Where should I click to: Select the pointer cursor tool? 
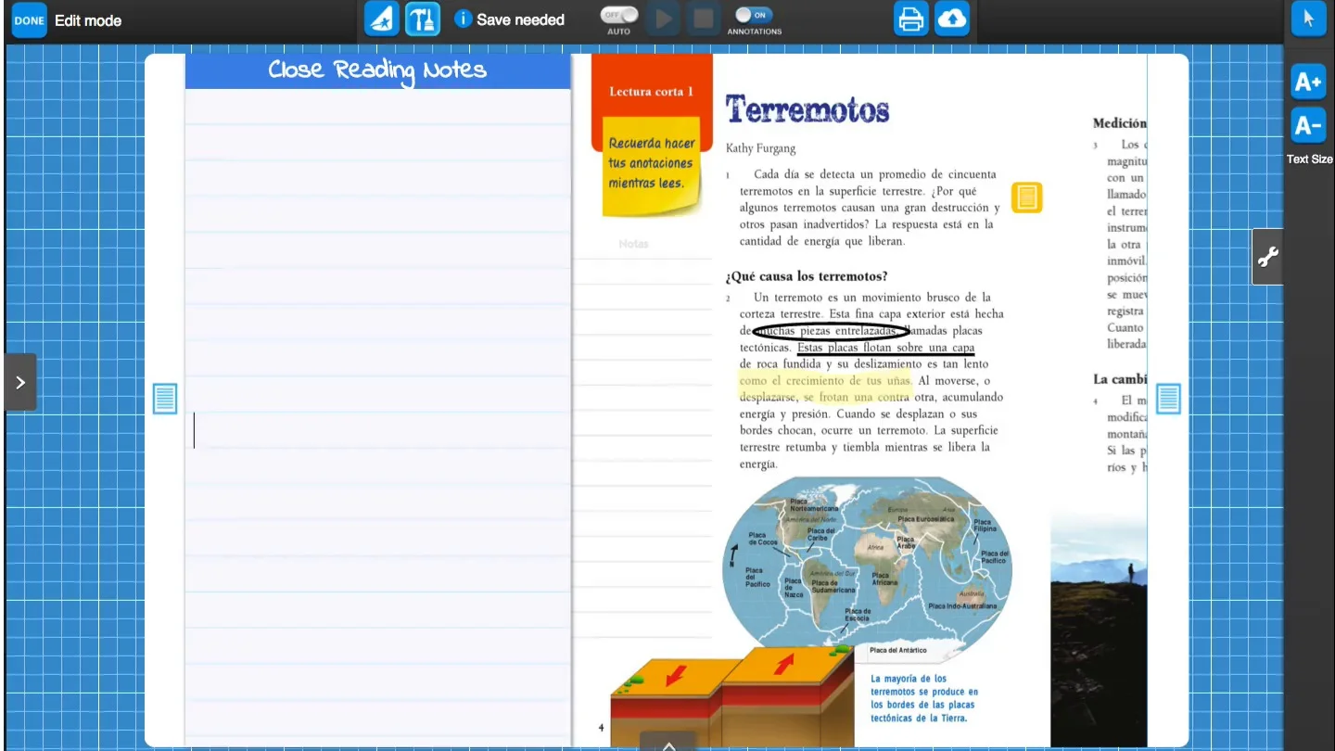tap(1308, 19)
